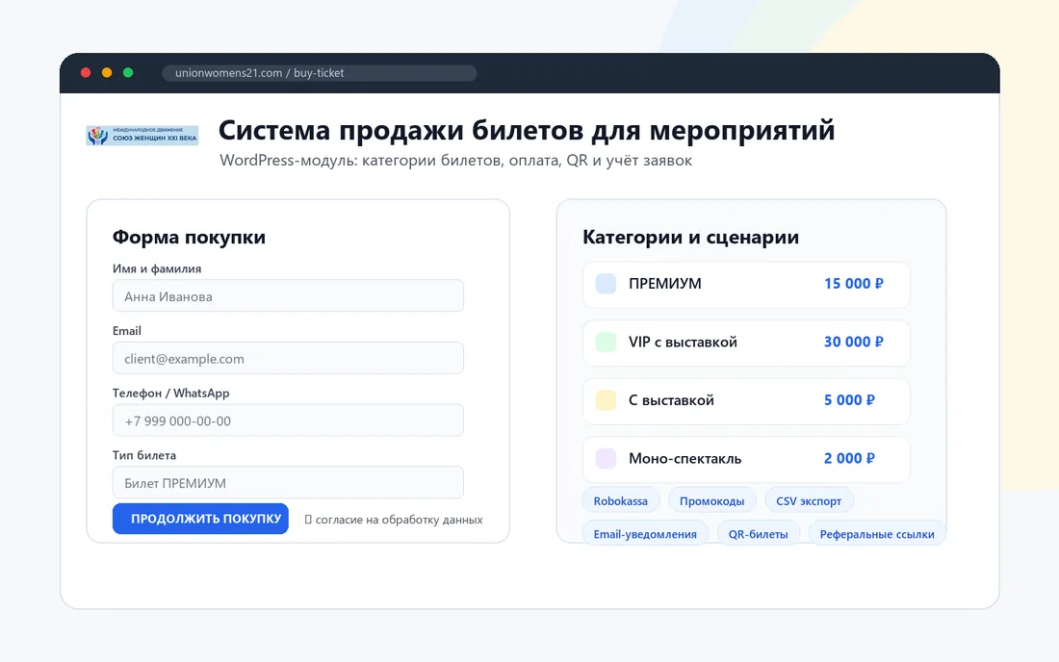Click the Тип билета label
Viewport: 1059px width, 662px height.
[144, 455]
